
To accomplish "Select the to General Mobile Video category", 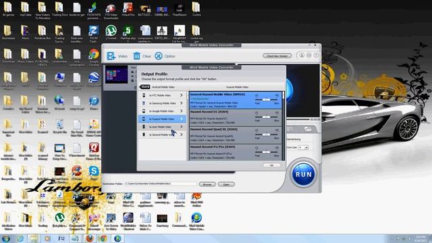I will [162, 135].
